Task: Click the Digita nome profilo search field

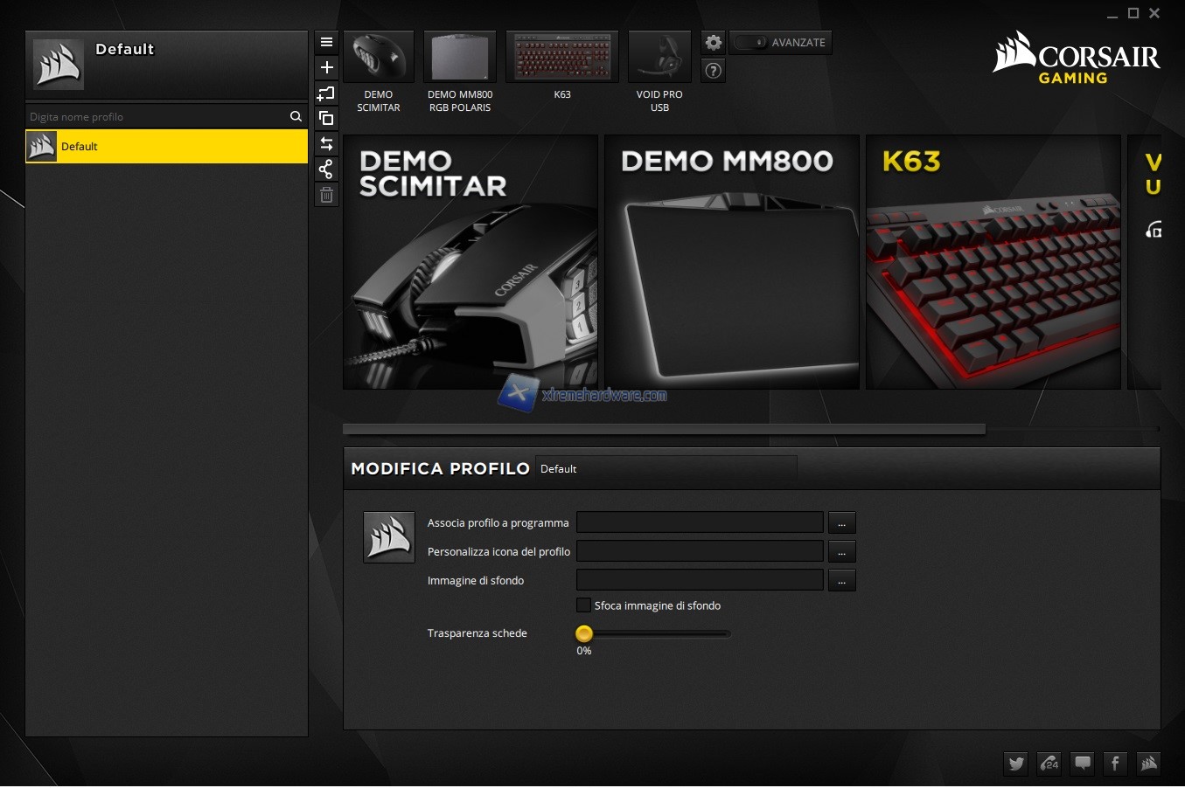Action: tap(157, 117)
